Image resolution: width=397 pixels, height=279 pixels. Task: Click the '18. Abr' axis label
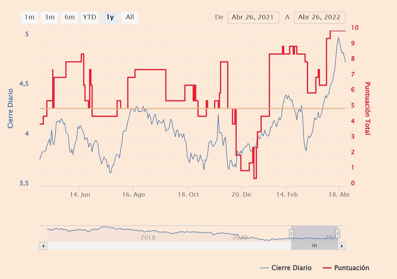tap(339, 194)
